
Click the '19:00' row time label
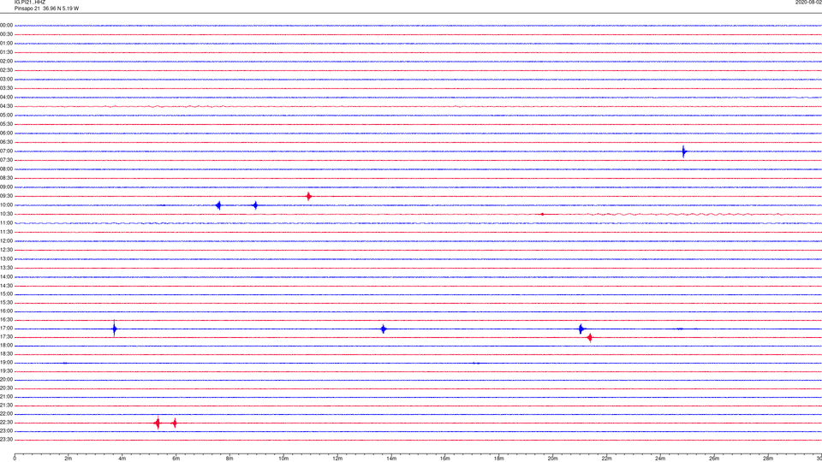click(x=6, y=363)
